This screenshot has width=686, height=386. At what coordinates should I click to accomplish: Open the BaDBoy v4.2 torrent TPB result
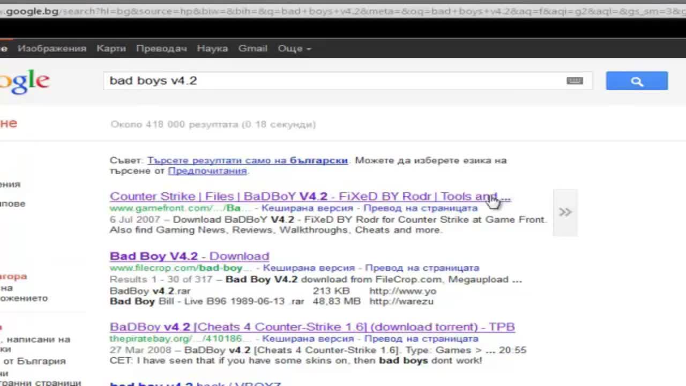312,326
